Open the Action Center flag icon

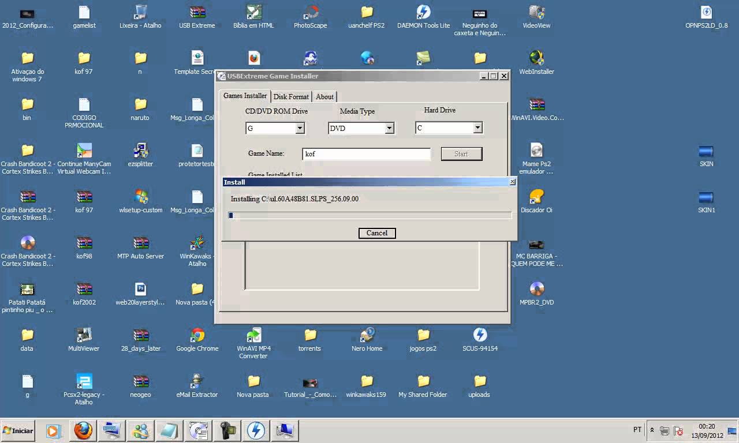(x=679, y=431)
